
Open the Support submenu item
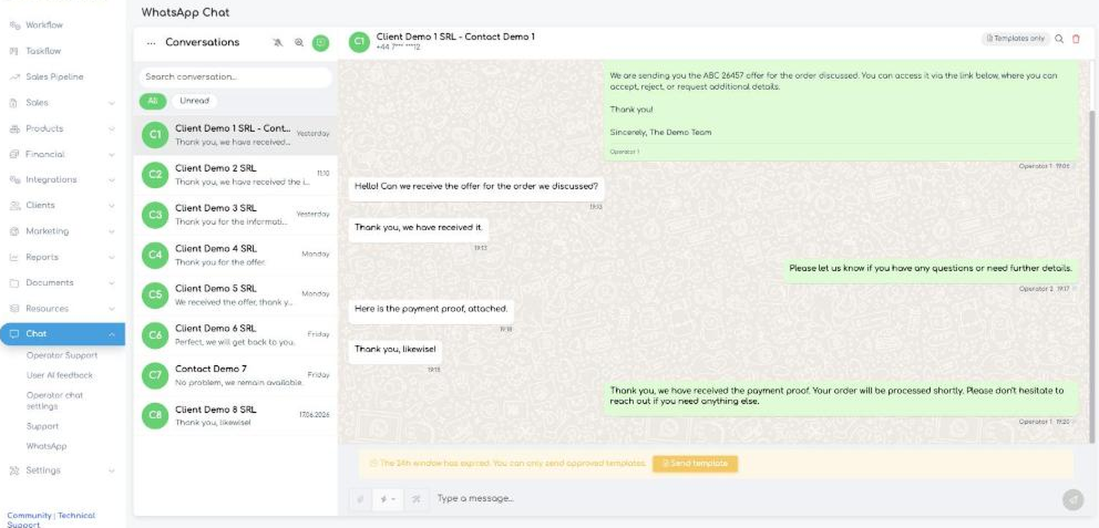[x=43, y=426]
